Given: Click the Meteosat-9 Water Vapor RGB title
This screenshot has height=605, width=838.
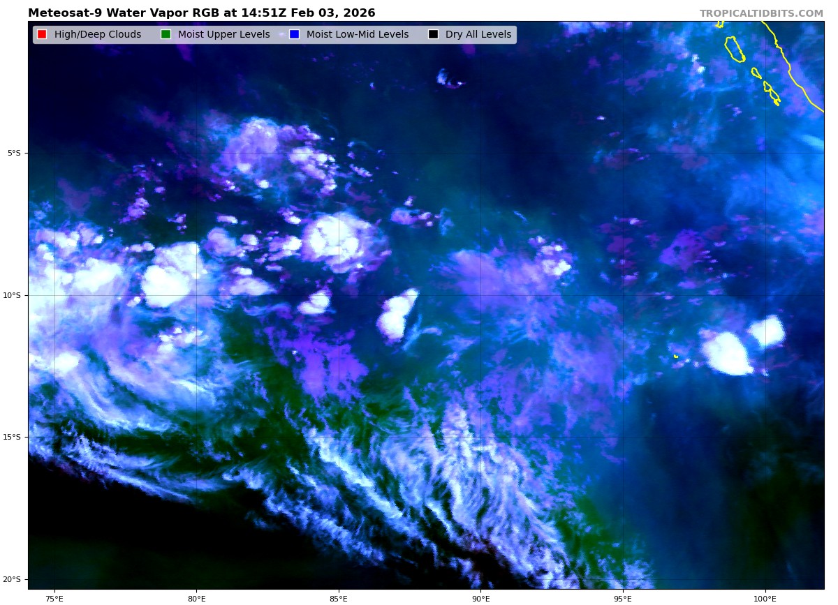Looking at the screenshot, I should click(x=201, y=13).
